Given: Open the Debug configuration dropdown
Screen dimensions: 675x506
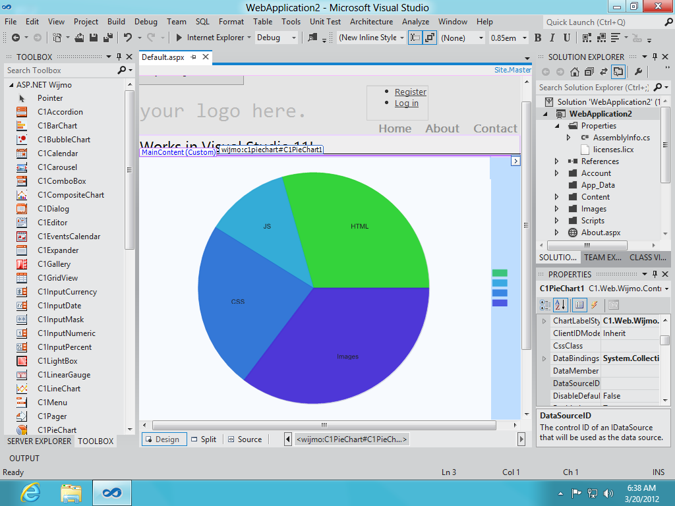Looking at the screenshot, I should pyautogui.click(x=293, y=38).
